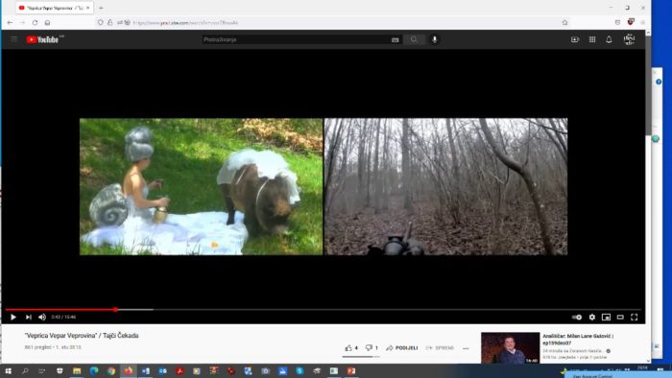Open the notifications bell
Image resolution: width=672 pixels, height=378 pixels.
click(x=609, y=39)
